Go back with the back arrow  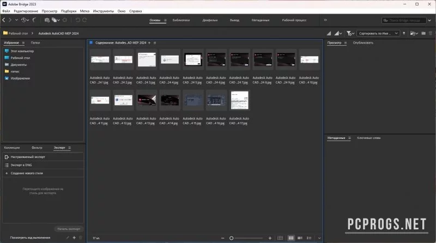coord(4,20)
